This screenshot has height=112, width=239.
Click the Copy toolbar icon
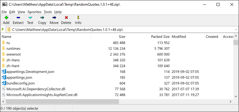tap(42, 18)
